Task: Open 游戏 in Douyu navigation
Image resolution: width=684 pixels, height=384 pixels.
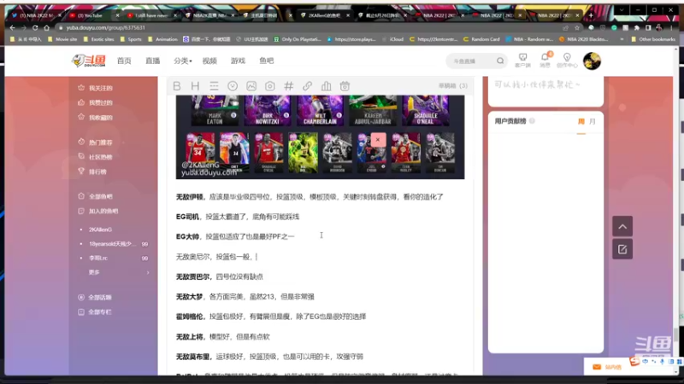Action: [238, 61]
